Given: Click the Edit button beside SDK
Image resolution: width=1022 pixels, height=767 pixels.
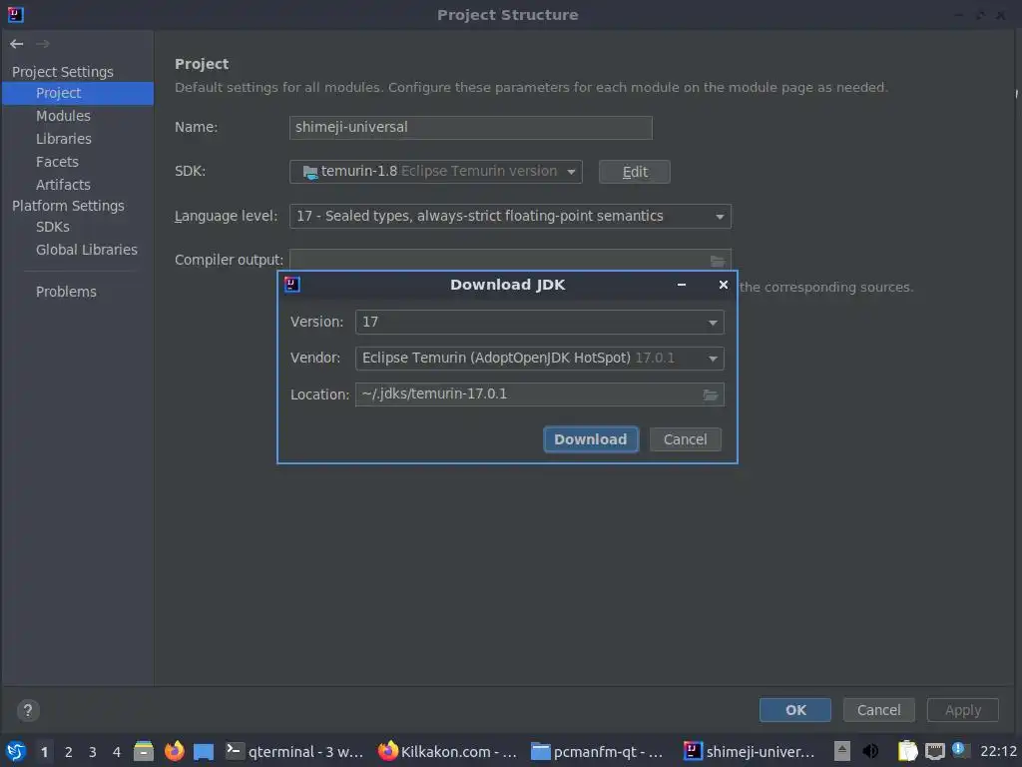Looking at the screenshot, I should point(634,172).
